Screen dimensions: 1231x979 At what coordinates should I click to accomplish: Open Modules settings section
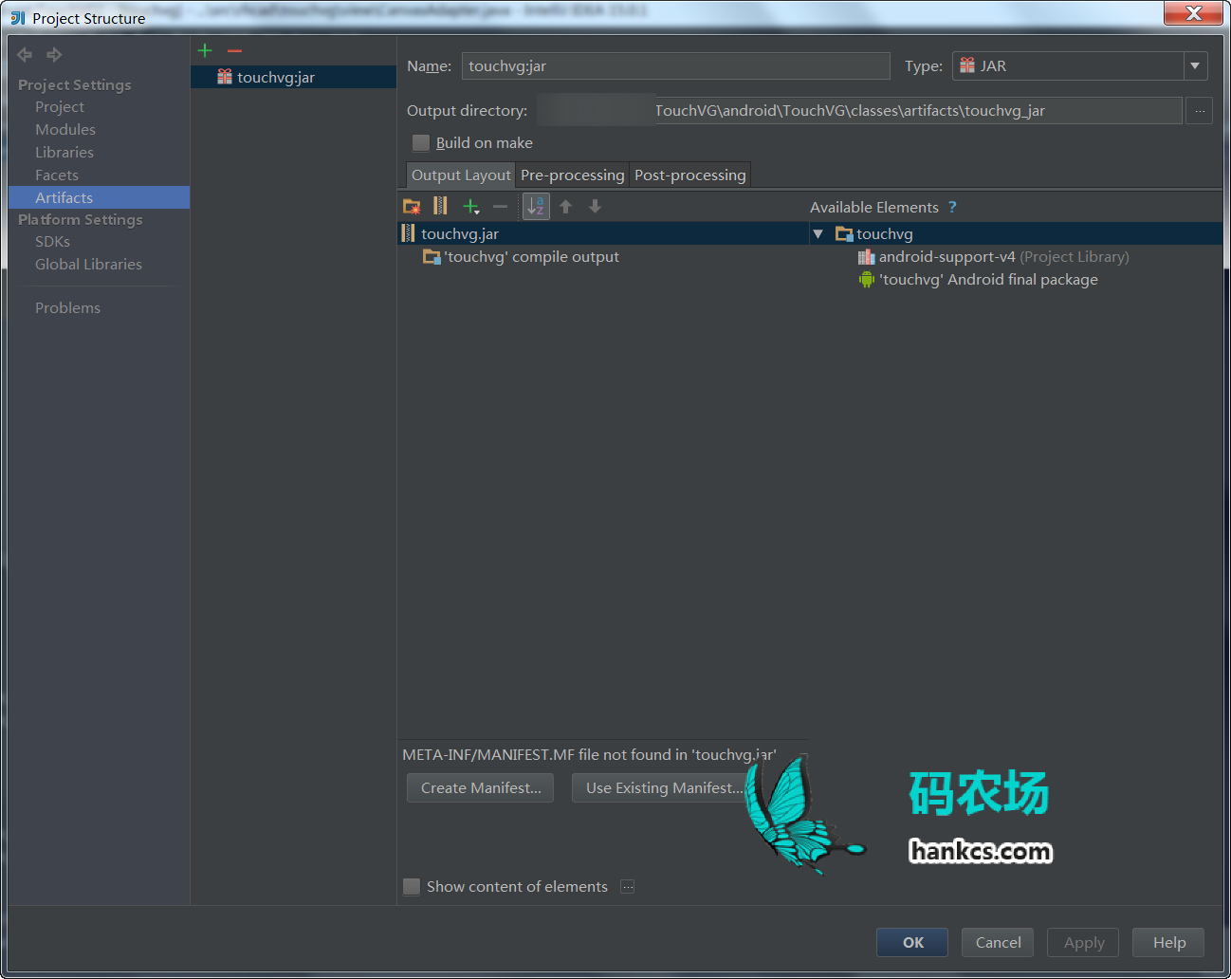click(x=65, y=130)
